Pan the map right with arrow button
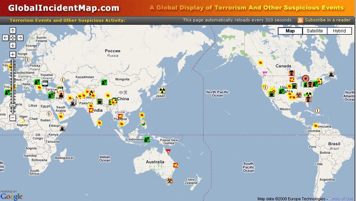The width and height of the screenshot is (356, 201). (20, 38)
